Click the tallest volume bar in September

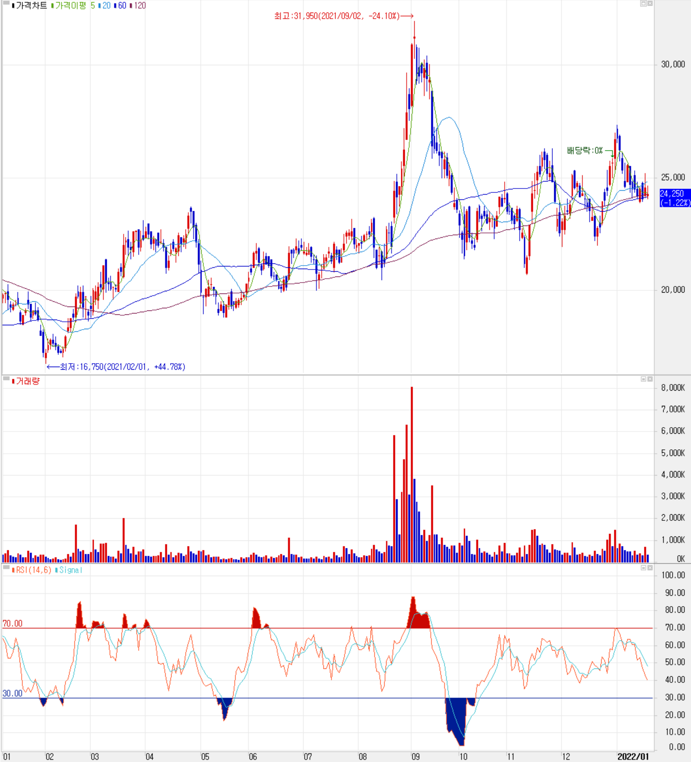coord(412,474)
